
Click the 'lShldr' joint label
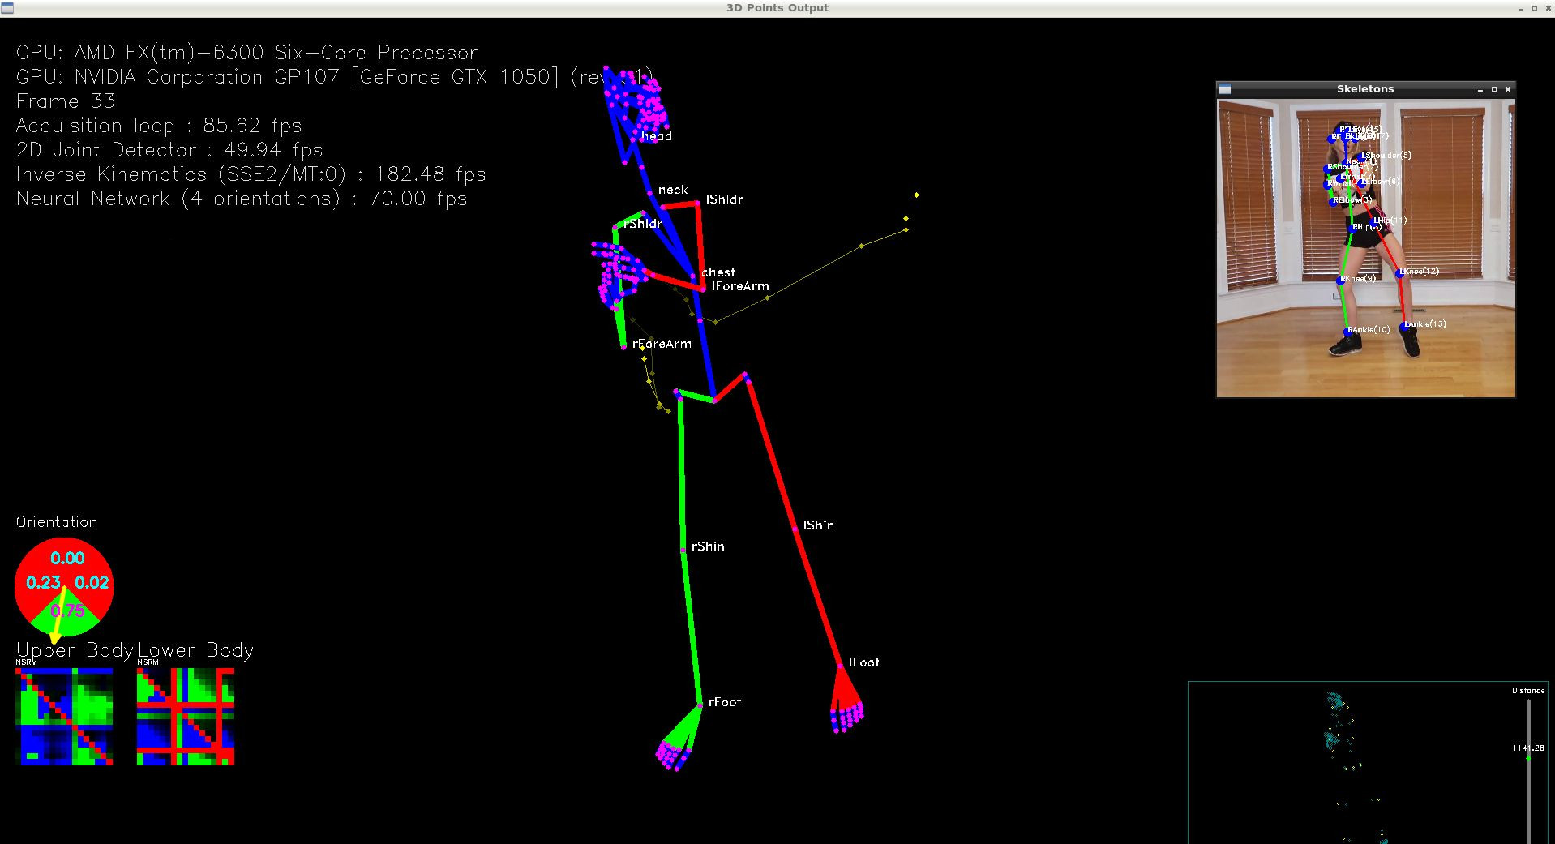725,199
